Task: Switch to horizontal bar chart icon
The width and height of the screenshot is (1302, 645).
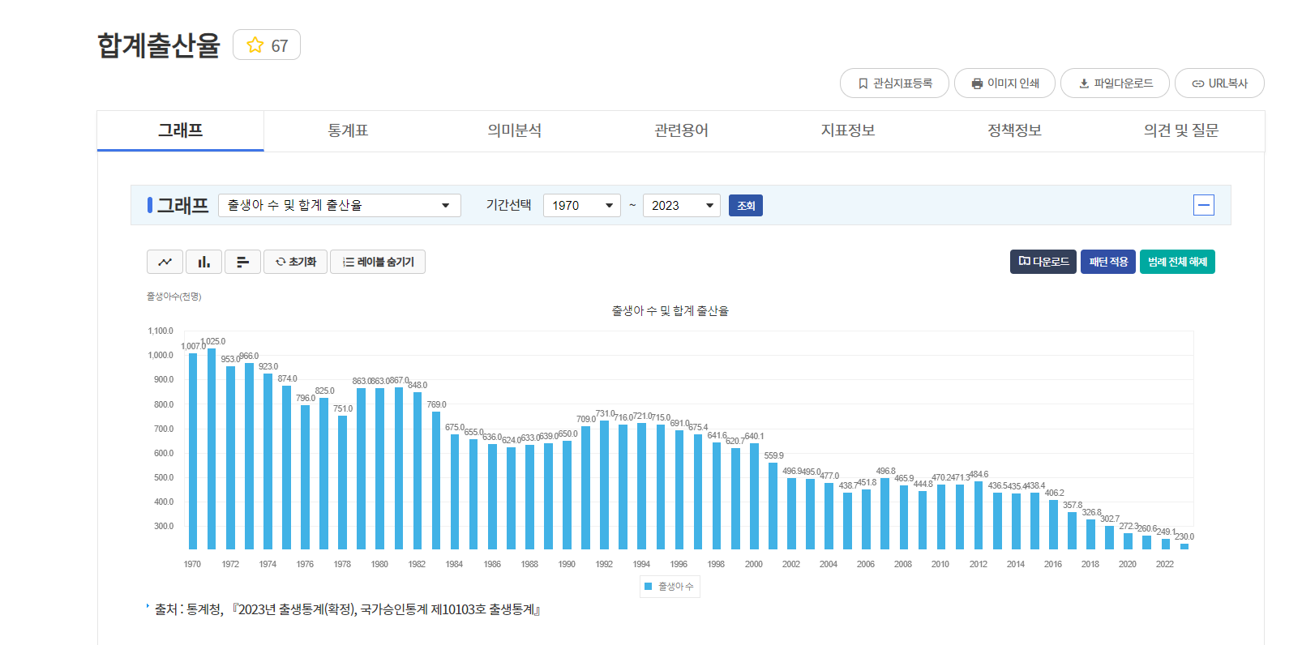Action: pyautogui.click(x=242, y=262)
